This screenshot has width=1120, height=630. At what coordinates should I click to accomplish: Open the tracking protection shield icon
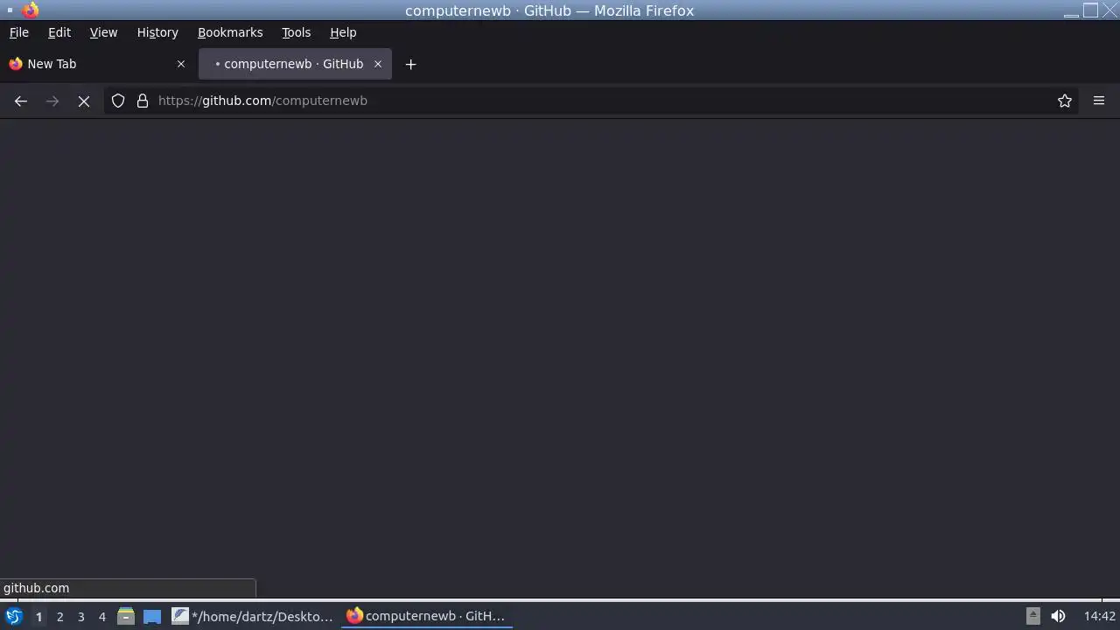[x=118, y=101]
